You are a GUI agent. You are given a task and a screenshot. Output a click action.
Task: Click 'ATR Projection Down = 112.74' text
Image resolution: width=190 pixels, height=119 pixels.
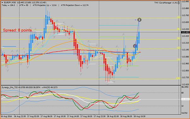[x=74, y=5]
